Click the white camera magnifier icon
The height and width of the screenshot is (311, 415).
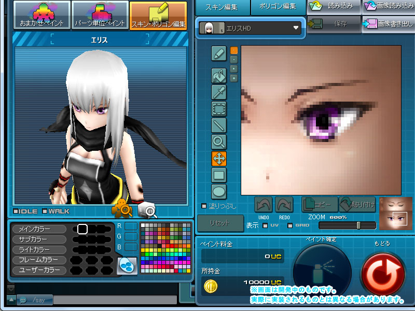coord(147,210)
